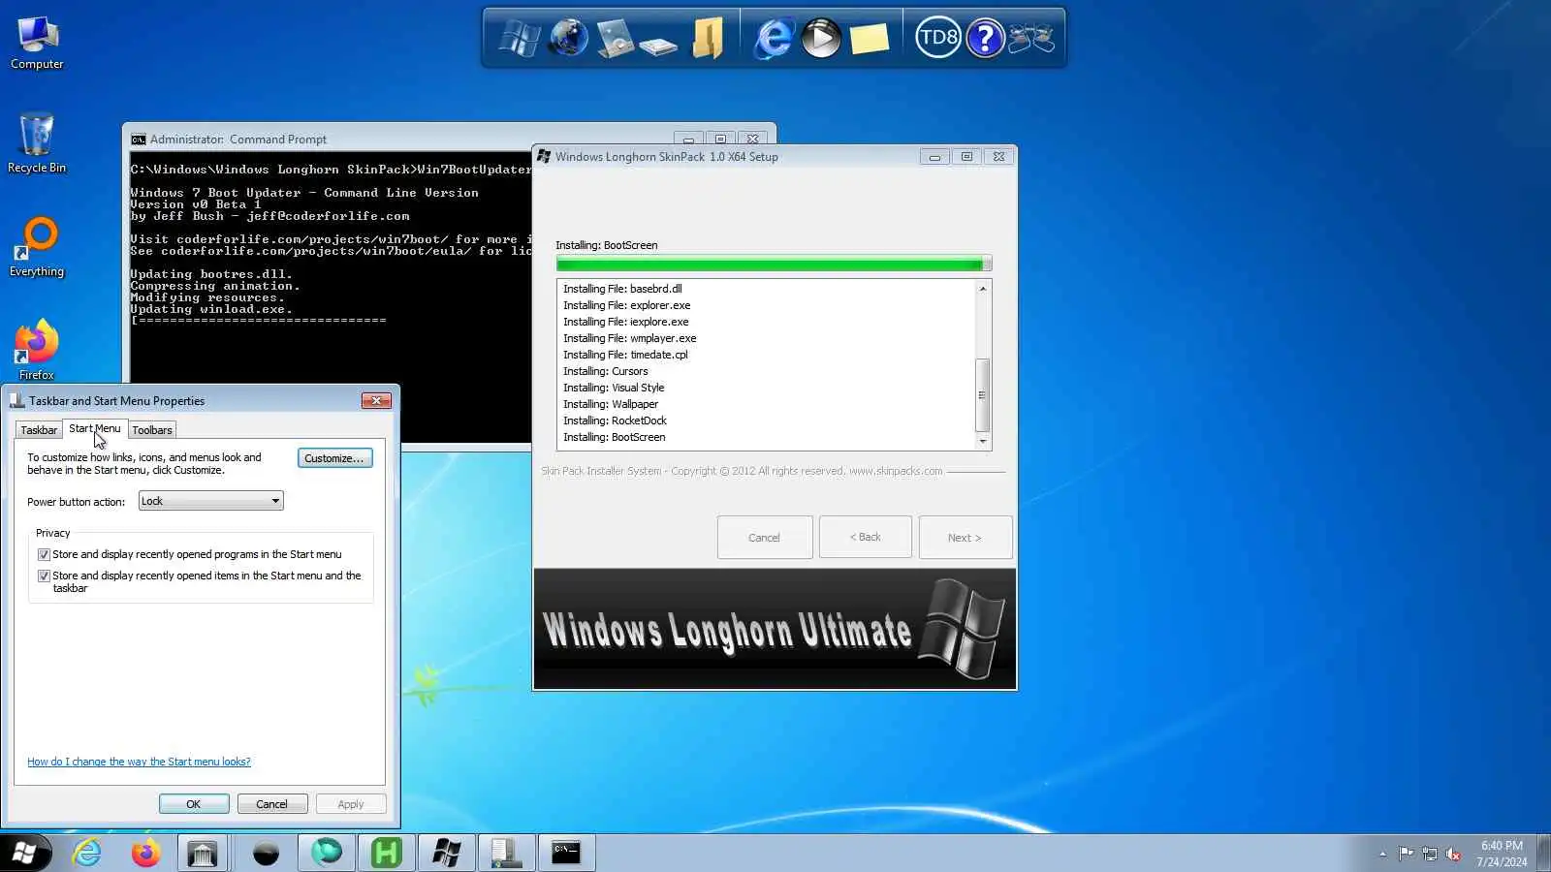This screenshot has width=1551, height=872.
Task: Click the Show Desktop strip at taskbar end
Action: pos(1543,853)
